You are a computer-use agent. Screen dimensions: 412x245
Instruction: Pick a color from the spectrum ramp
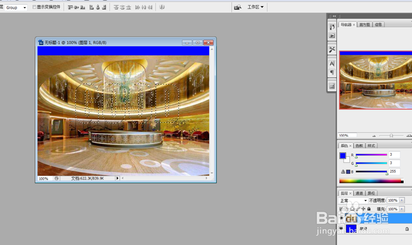point(371,181)
